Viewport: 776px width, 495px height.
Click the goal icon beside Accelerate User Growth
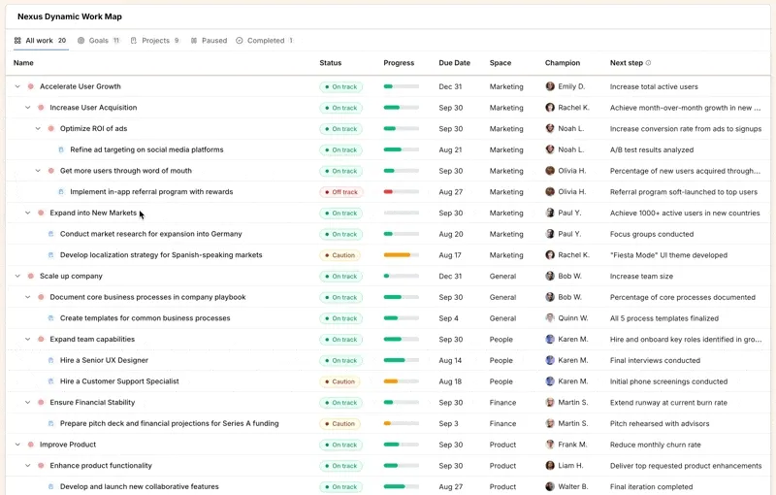tap(31, 86)
